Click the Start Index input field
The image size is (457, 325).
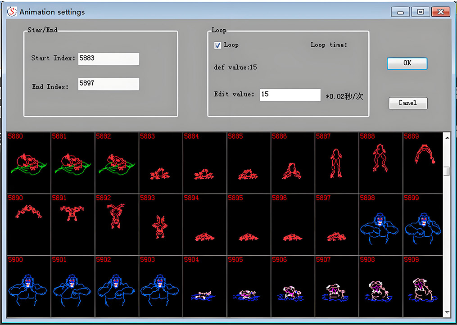click(x=109, y=59)
